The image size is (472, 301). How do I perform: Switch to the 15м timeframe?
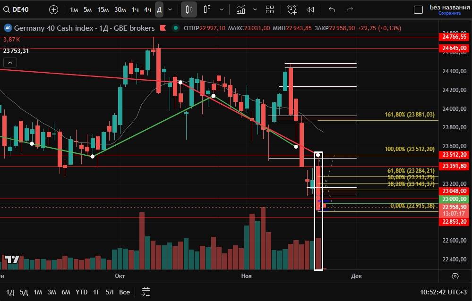click(x=103, y=9)
